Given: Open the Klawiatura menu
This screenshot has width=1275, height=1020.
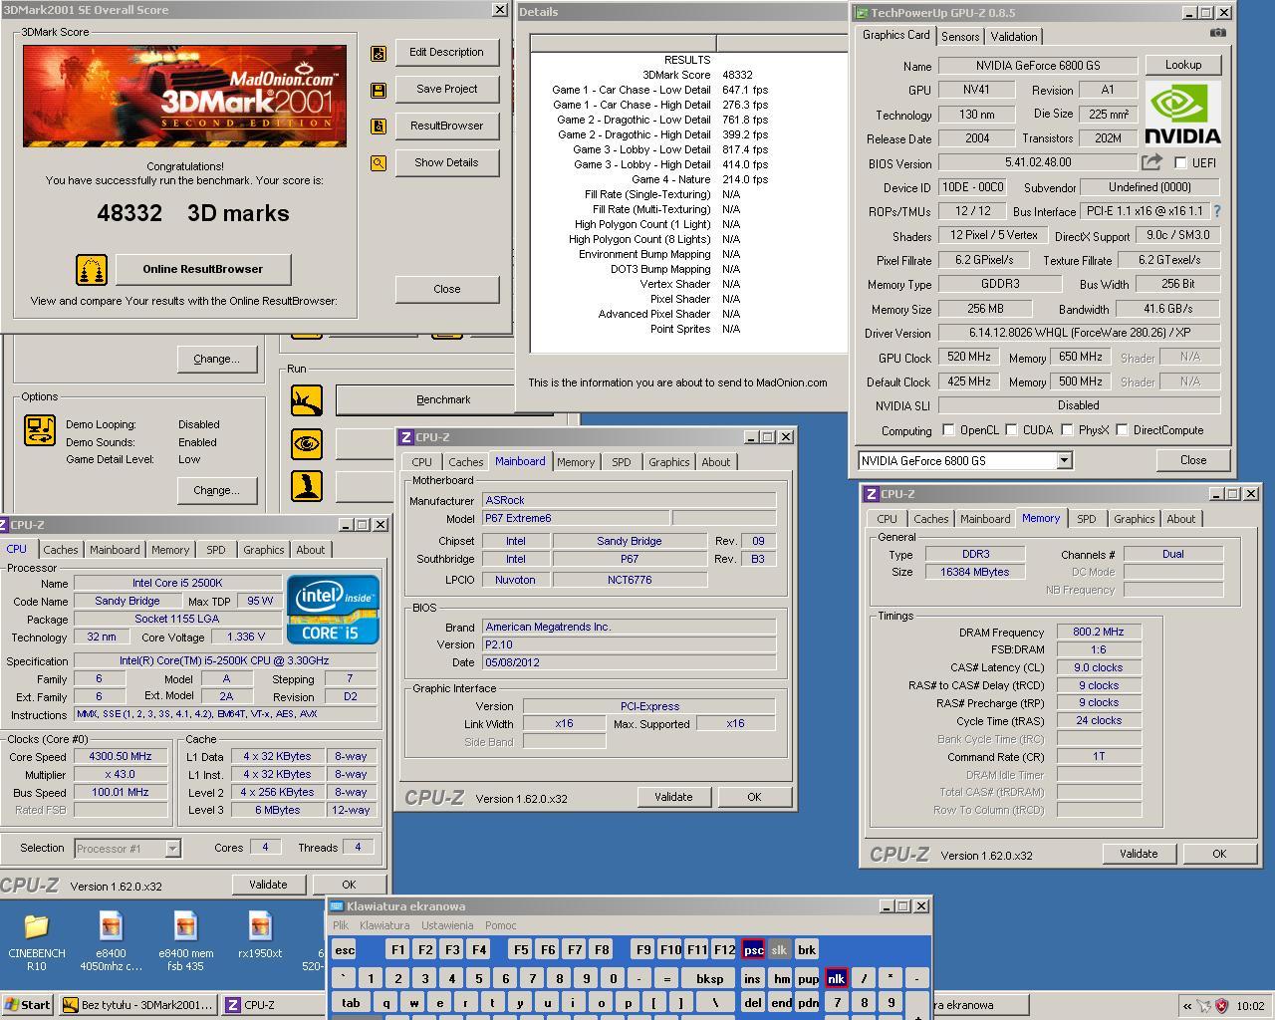Looking at the screenshot, I should coord(384,925).
